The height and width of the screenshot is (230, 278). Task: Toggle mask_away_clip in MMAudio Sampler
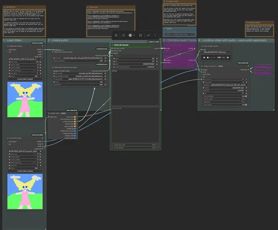coord(135,145)
